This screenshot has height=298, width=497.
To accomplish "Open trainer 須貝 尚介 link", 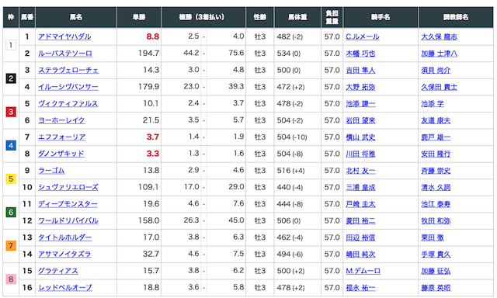I will pos(436,70).
